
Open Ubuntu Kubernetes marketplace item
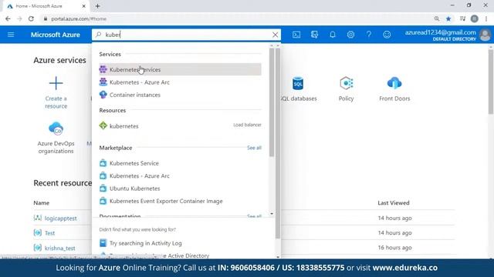coord(180,188)
